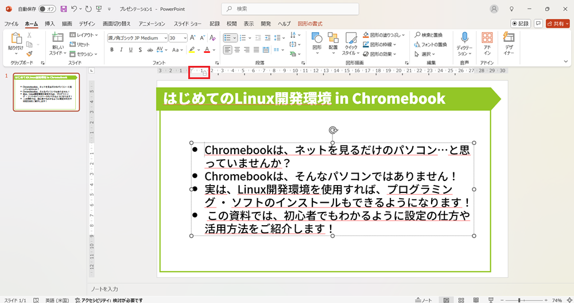Insert a new slide with 新しいスライド icon
Screen dimensions: 574x303
[x=57, y=37]
